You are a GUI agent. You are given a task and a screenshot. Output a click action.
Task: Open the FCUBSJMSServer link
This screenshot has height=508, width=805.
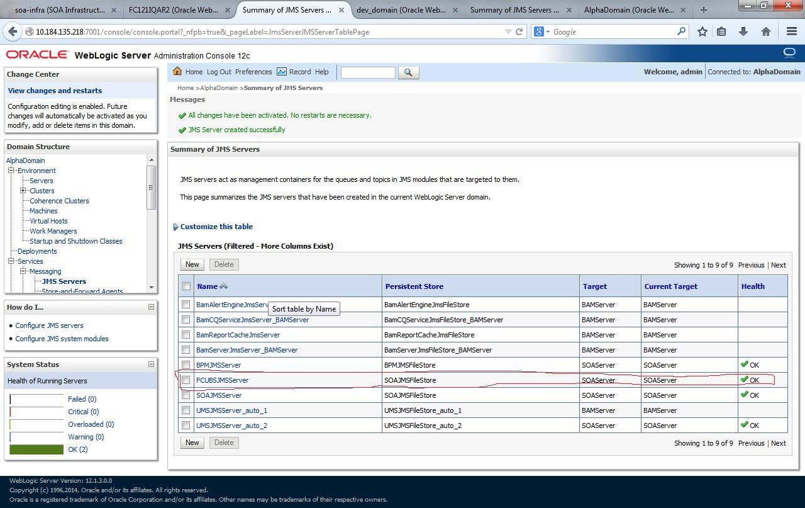(222, 380)
